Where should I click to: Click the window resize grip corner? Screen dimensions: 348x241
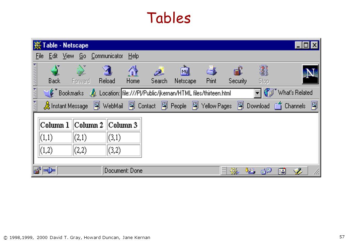pyautogui.click(x=316, y=171)
